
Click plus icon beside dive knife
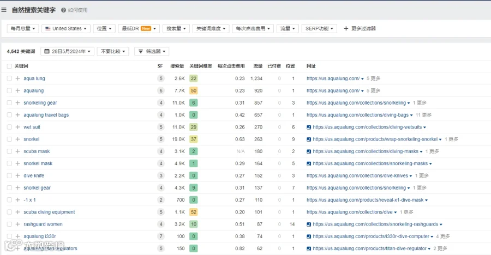click(18, 175)
